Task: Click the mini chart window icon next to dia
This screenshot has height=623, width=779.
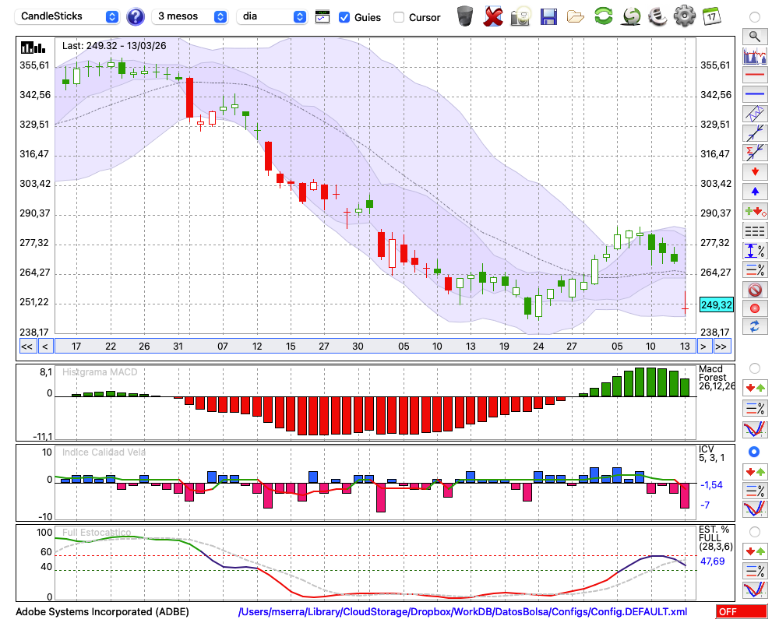Action: (x=323, y=17)
